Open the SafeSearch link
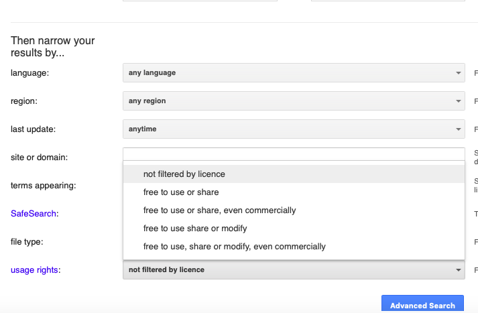This screenshot has width=478, height=313. 34,214
